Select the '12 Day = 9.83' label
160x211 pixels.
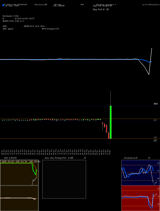(11, 6)
